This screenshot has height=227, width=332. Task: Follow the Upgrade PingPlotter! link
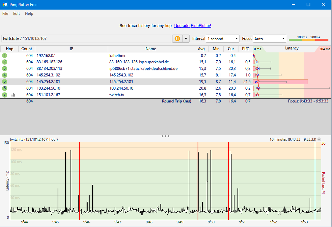(193, 26)
